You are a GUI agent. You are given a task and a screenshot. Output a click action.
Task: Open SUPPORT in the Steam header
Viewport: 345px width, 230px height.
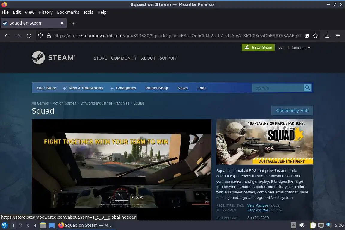[169, 58]
